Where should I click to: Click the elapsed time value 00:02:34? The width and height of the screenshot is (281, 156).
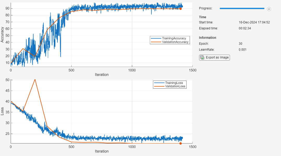pyautogui.click(x=245, y=28)
